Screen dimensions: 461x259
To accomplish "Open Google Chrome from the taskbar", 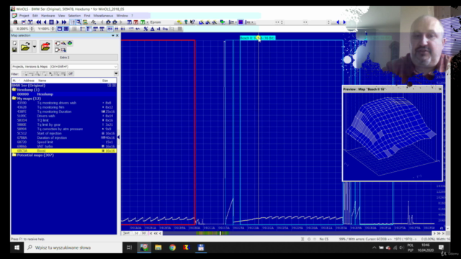I will click(172, 247).
